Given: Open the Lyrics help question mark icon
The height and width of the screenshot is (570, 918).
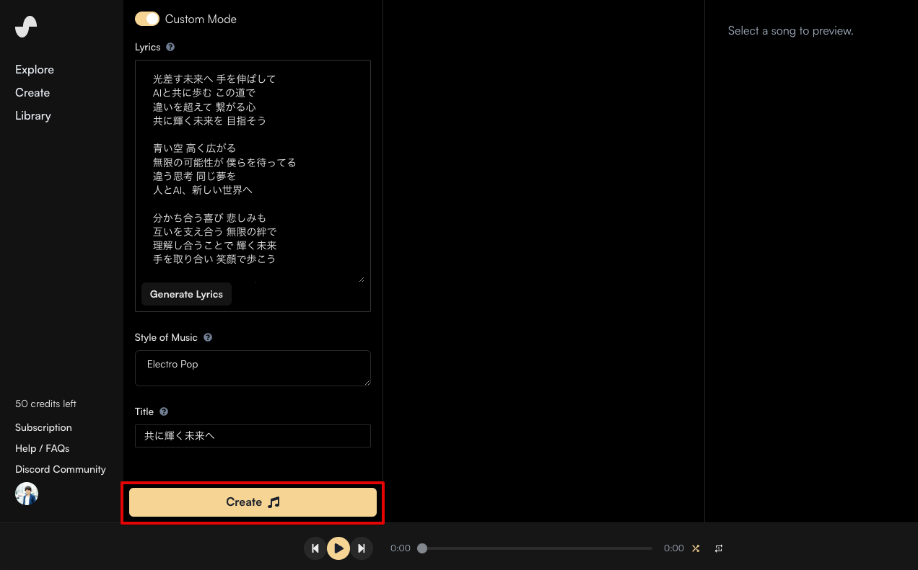Looking at the screenshot, I should 170,46.
